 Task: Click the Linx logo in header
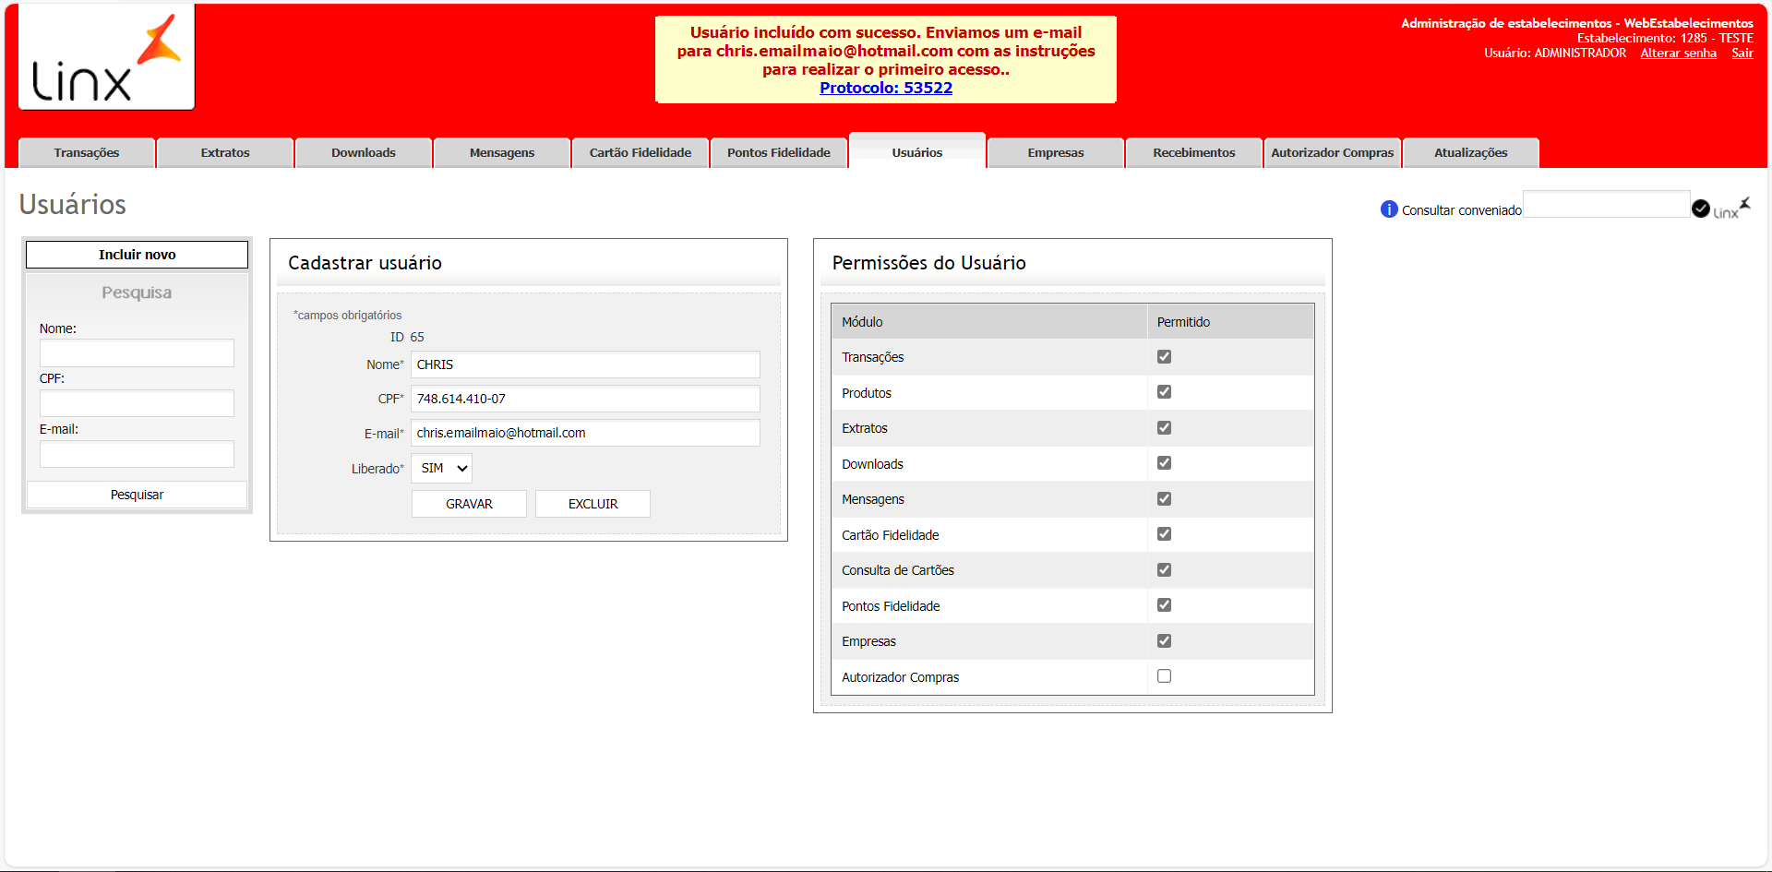106,57
